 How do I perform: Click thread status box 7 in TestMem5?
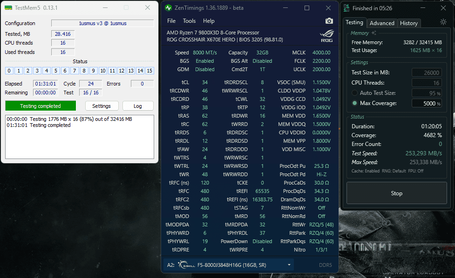click(75, 71)
